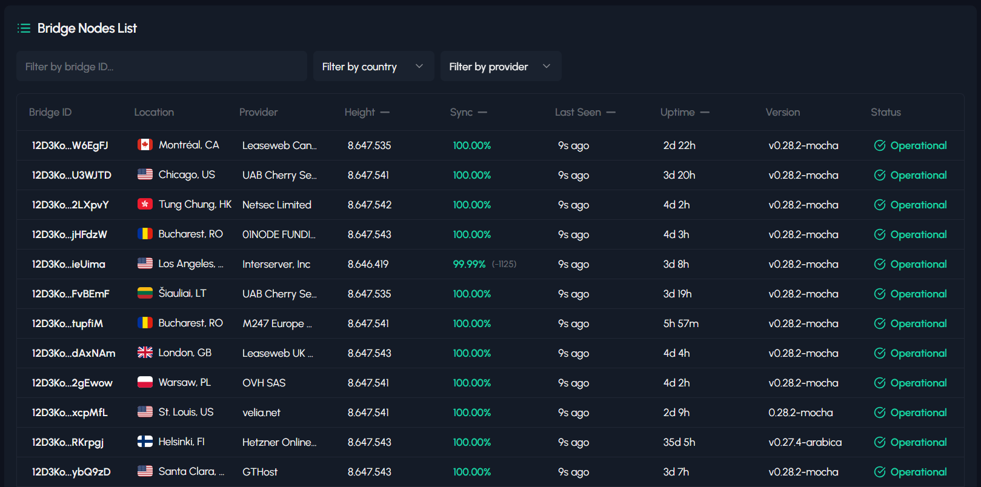This screenshot has height=487, width=981.
Task: Open bridge node 12D3Ko...2LXpvY
Action: click(x=70, y=205)
